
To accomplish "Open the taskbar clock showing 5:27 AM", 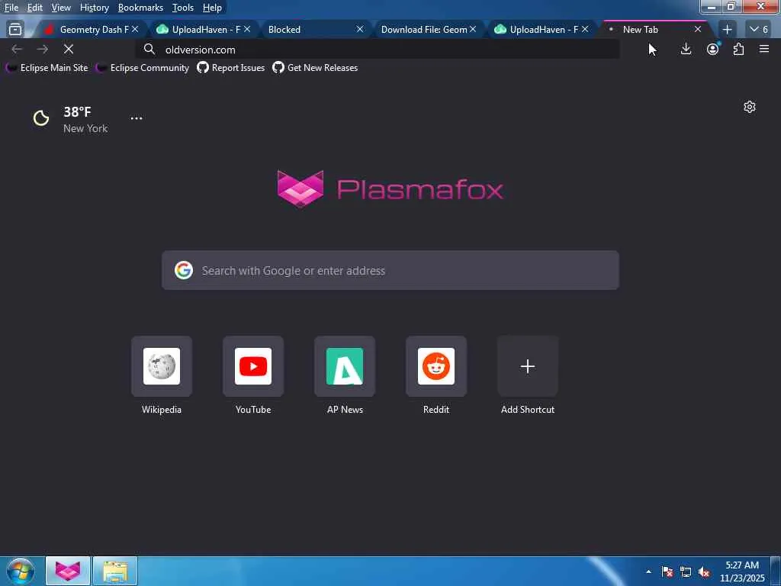I will coord(742,572).
